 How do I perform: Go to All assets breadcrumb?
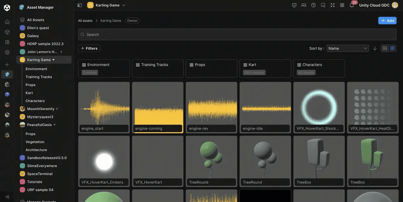click(85, 21)
